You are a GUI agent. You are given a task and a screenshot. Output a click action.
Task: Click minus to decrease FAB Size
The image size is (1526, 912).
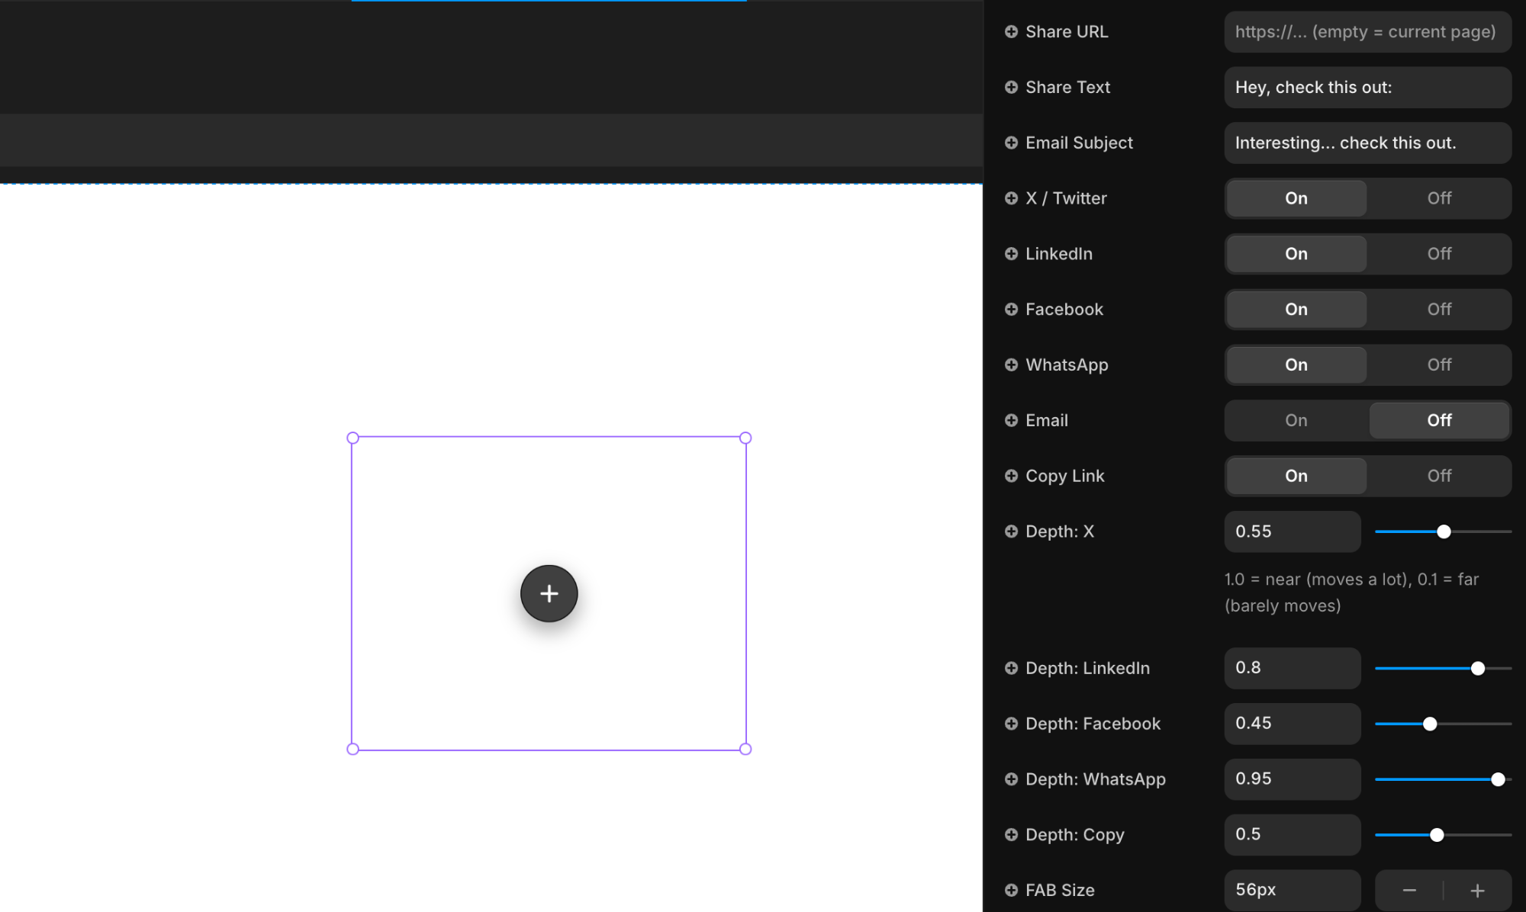pyautogui.click(x=1408, y=890)
